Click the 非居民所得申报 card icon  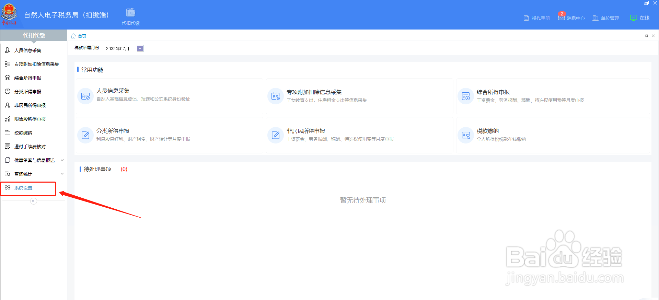coord(276,135)
